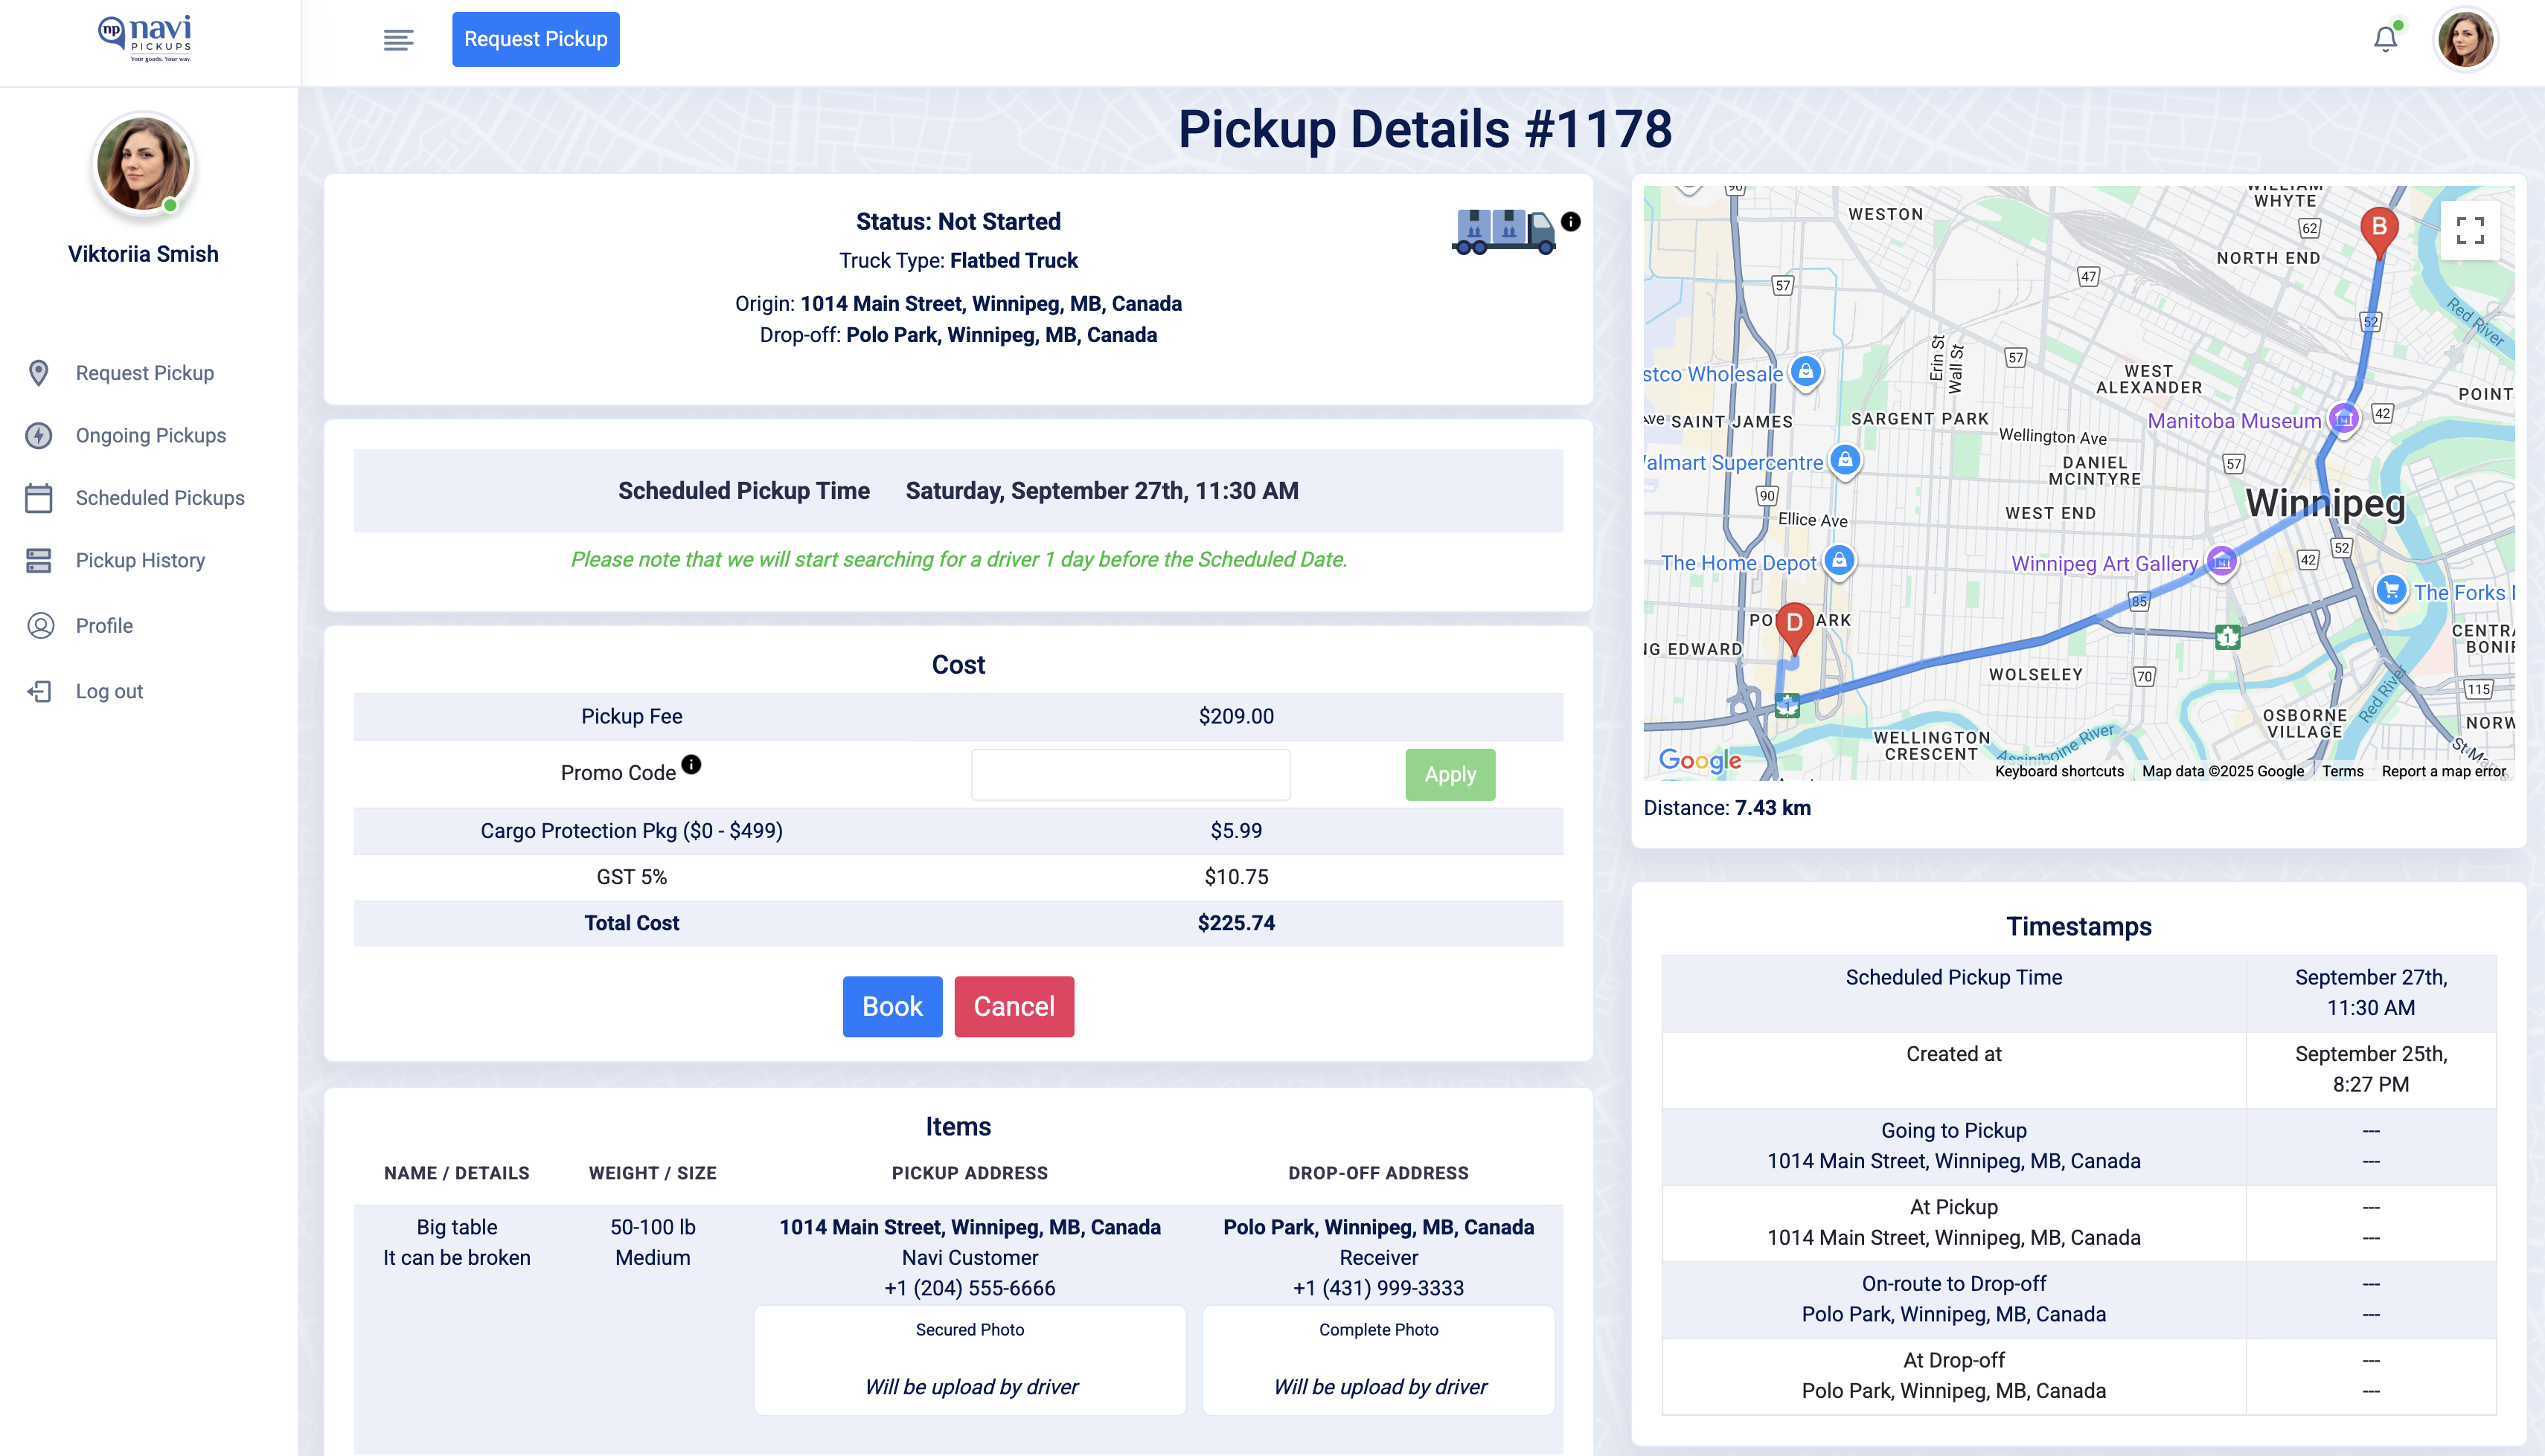This screenshot has width=2545, height=1456.
Task: Cancel the pickup request
Action: 1014,1006
